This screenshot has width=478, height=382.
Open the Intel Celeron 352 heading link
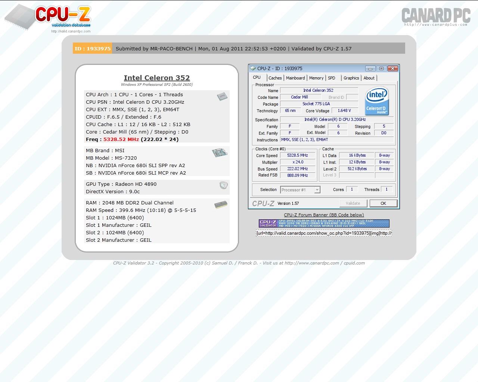click(x=157, y=78)
